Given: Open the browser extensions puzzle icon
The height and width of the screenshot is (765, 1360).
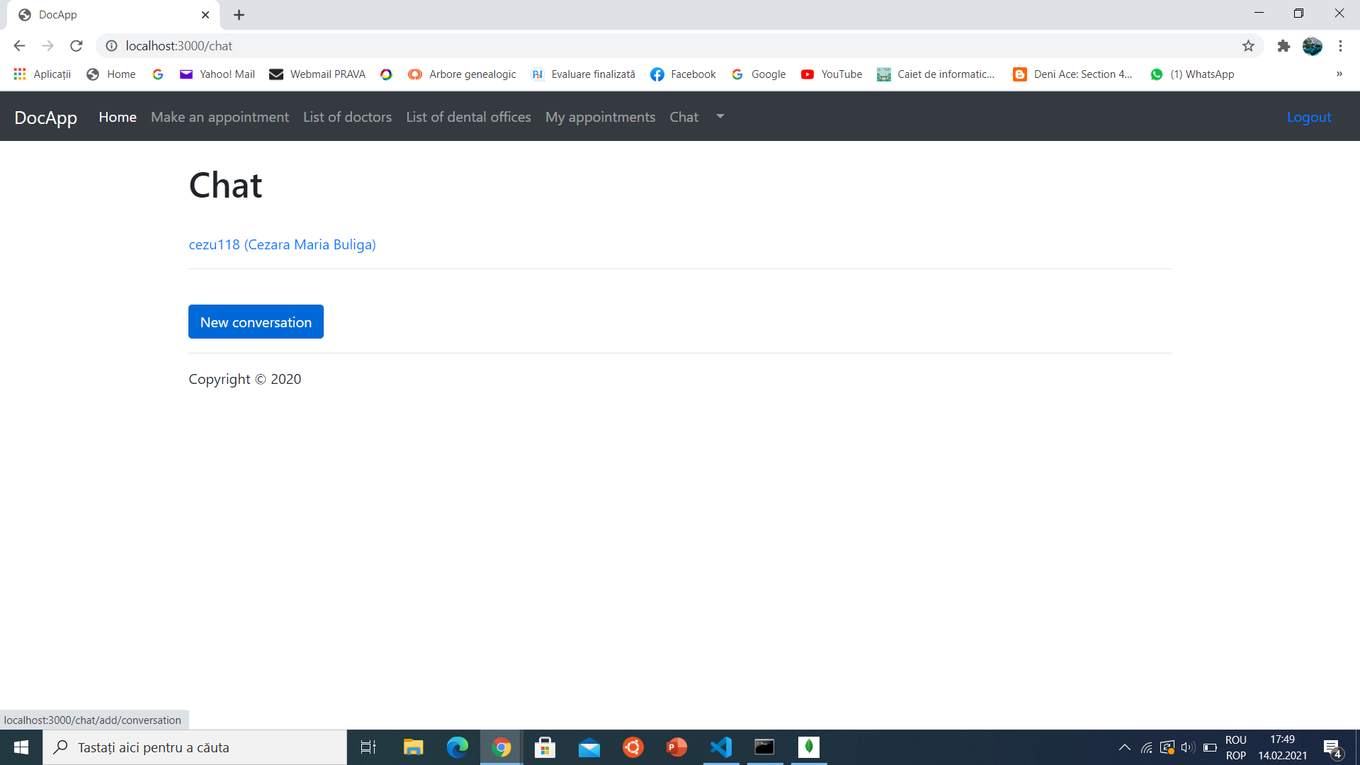Looking at the screenshot, I should [1283, 45].
